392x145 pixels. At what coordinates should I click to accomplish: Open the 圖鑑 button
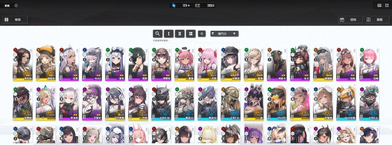click(377, 19)
